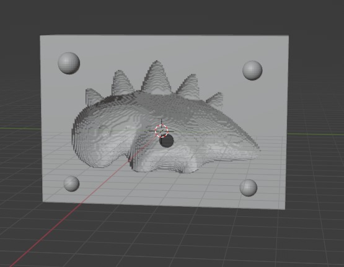
Task: Click the dark circular hole below the 3D cursor
Action: [x=167, y=141]
